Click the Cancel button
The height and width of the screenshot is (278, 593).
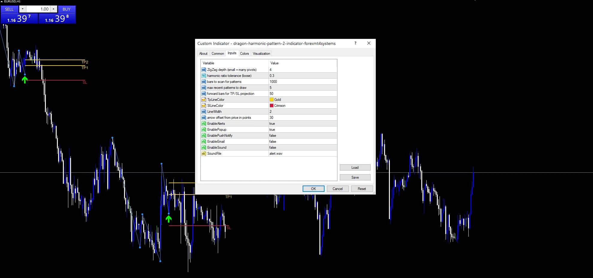click(338, 189)
